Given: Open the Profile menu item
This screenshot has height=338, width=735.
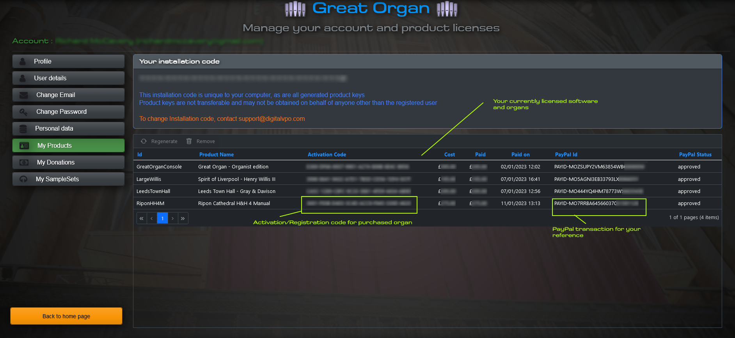Looking at the screenshot, I should [x=68, y=61].
